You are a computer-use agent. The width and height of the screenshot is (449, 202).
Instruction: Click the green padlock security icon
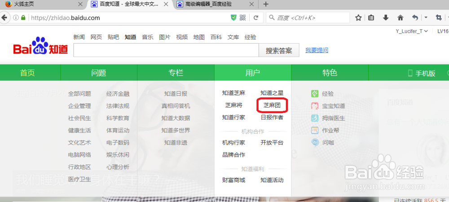(23, 18)
